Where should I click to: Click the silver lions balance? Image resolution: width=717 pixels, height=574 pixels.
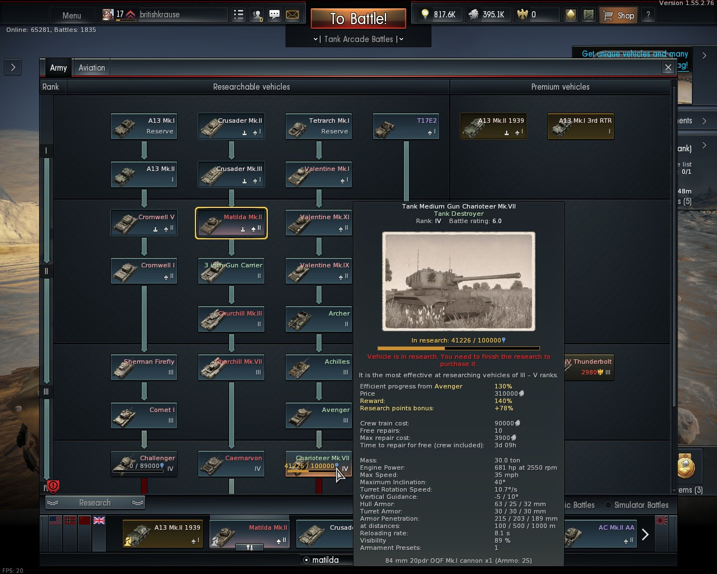point(487,15)
